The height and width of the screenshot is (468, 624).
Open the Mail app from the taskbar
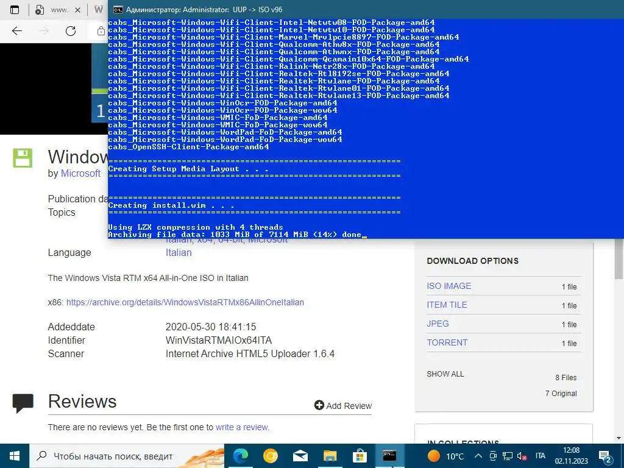click(x=300, y=456)
